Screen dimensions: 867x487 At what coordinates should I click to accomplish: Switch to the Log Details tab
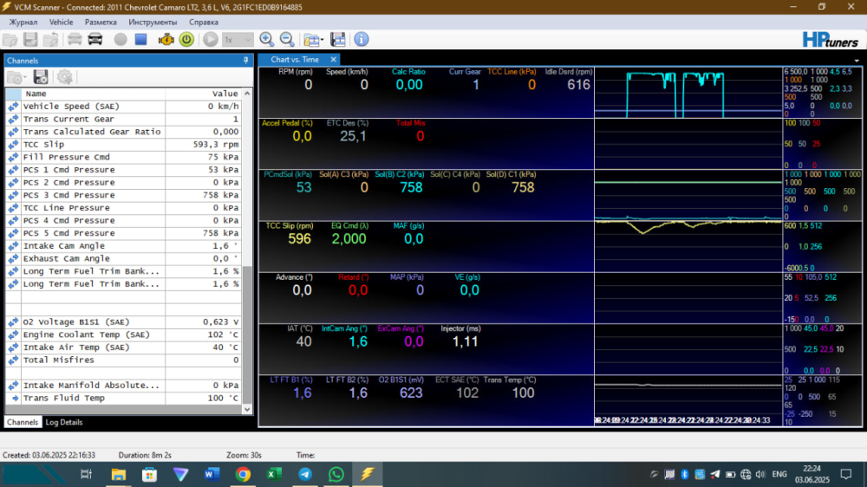click(65, 422)
